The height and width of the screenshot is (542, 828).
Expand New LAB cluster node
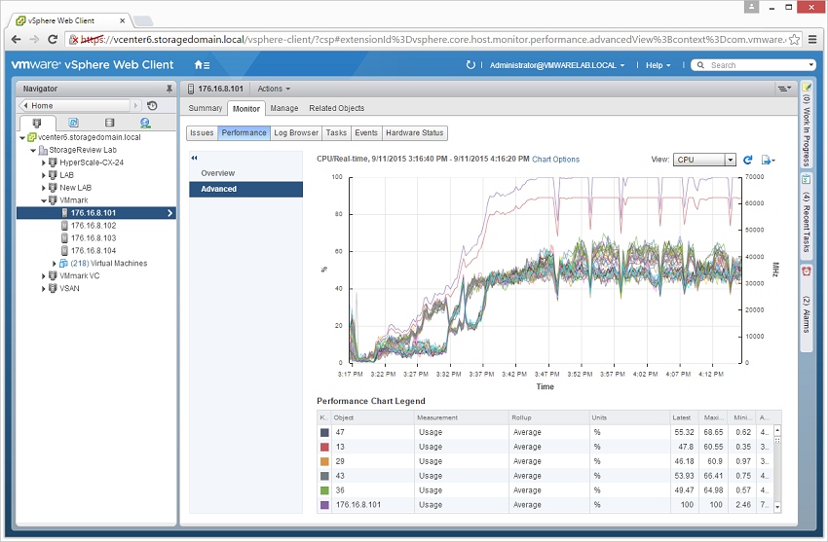pos(44,188)
